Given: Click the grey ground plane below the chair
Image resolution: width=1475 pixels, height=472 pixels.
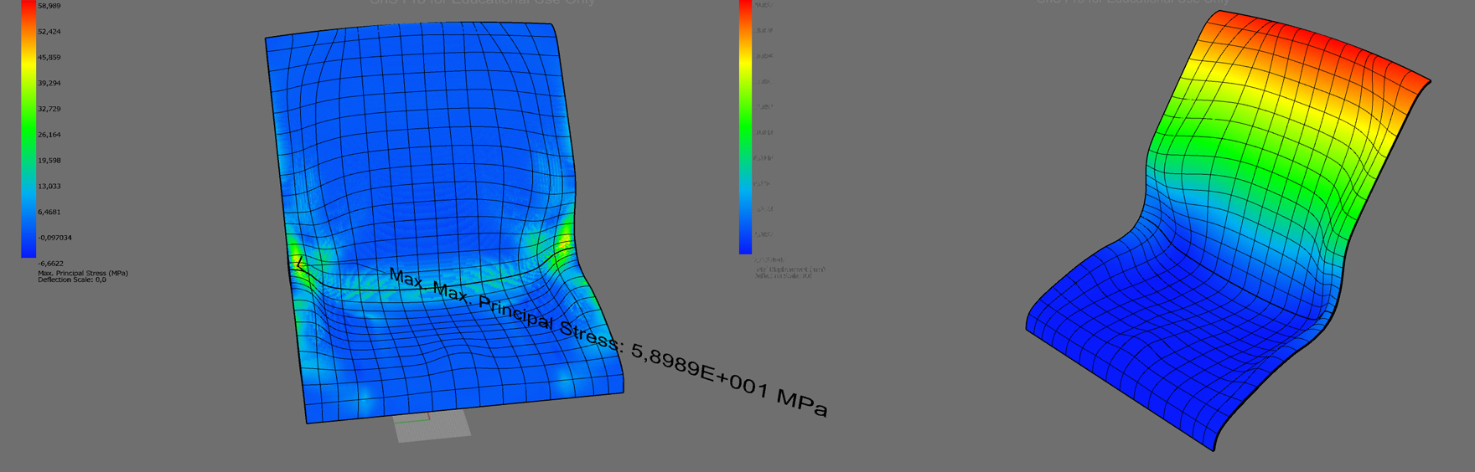Looking at the screenshot, I should pyautogui.click(x=432, y=426).
